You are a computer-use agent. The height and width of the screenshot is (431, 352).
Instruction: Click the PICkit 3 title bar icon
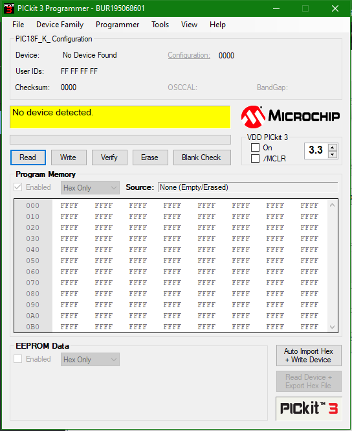click(x=9, y=8)
